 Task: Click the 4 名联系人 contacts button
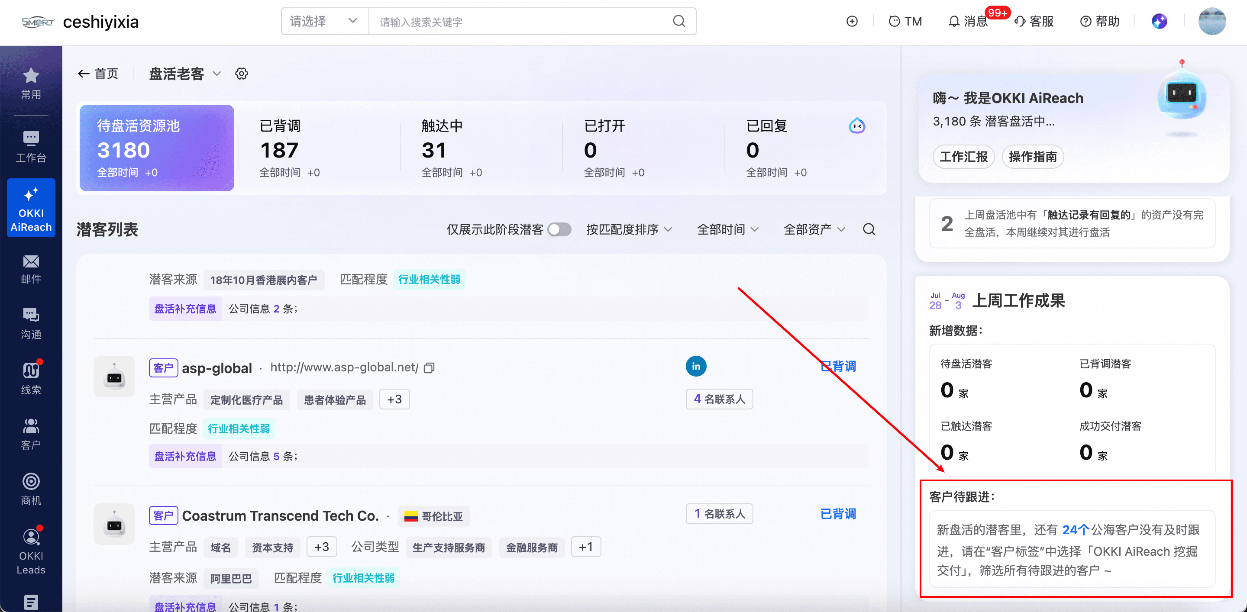[719, 399]
